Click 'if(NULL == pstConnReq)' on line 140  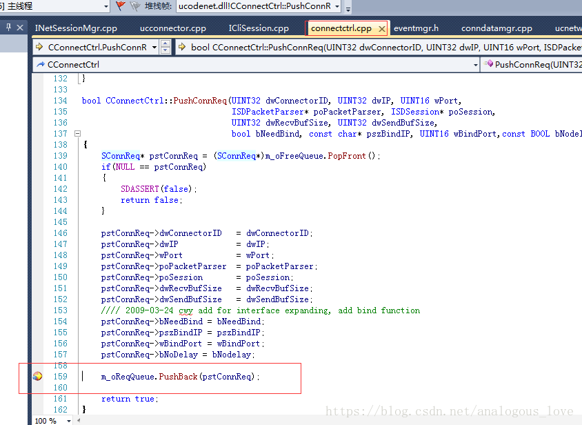(154, 167)
